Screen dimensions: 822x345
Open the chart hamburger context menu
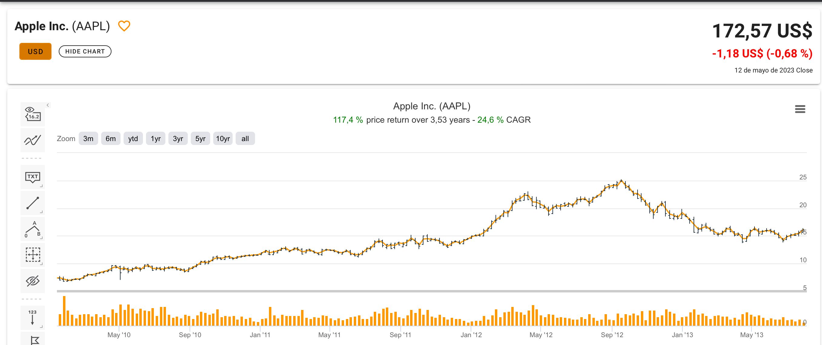click(800, 109)
